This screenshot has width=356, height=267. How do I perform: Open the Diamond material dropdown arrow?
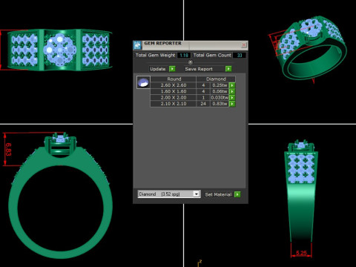[x=197, y=194]
